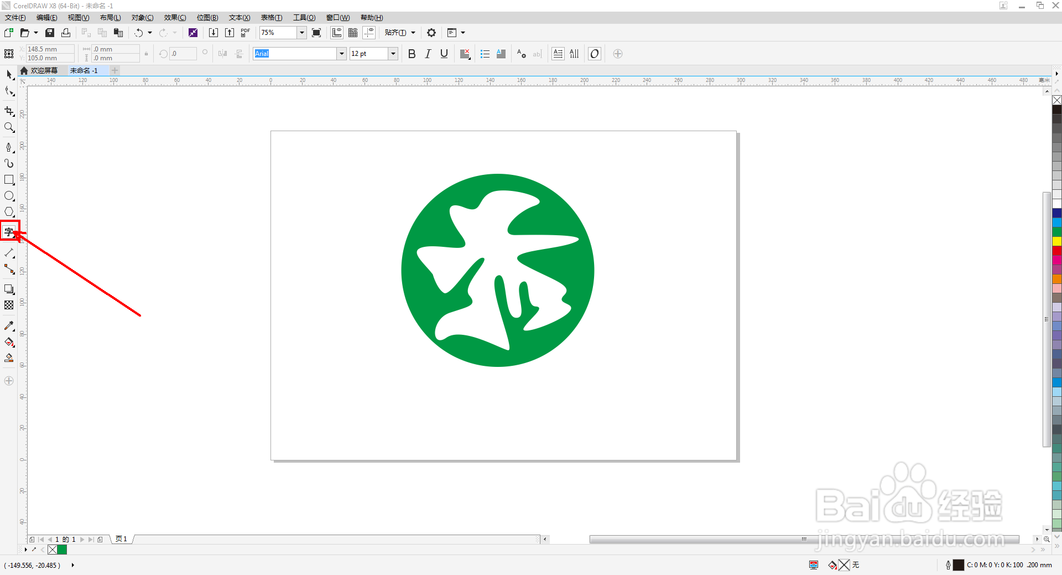The height and width of the screenshot is (575, 1062).
Task: Click the Undo arrow button
Action: click(x=138, y=33)
